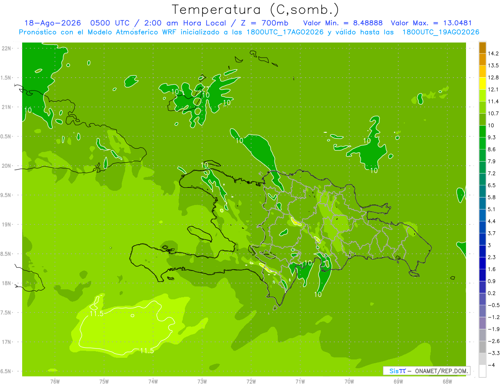Click the '68W' longitude axis label

point(447,382)
